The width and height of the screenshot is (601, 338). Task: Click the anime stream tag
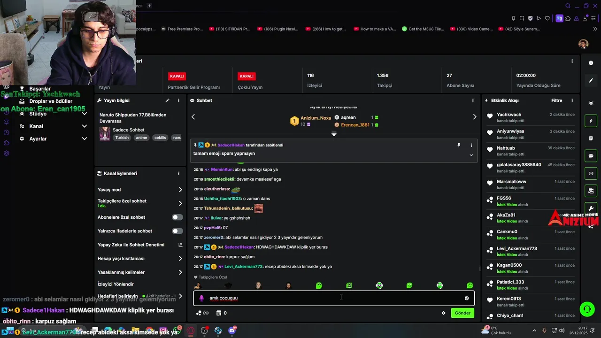141,138
